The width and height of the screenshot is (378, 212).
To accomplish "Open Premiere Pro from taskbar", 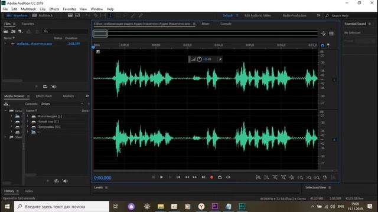I will [x=215, y=207].
